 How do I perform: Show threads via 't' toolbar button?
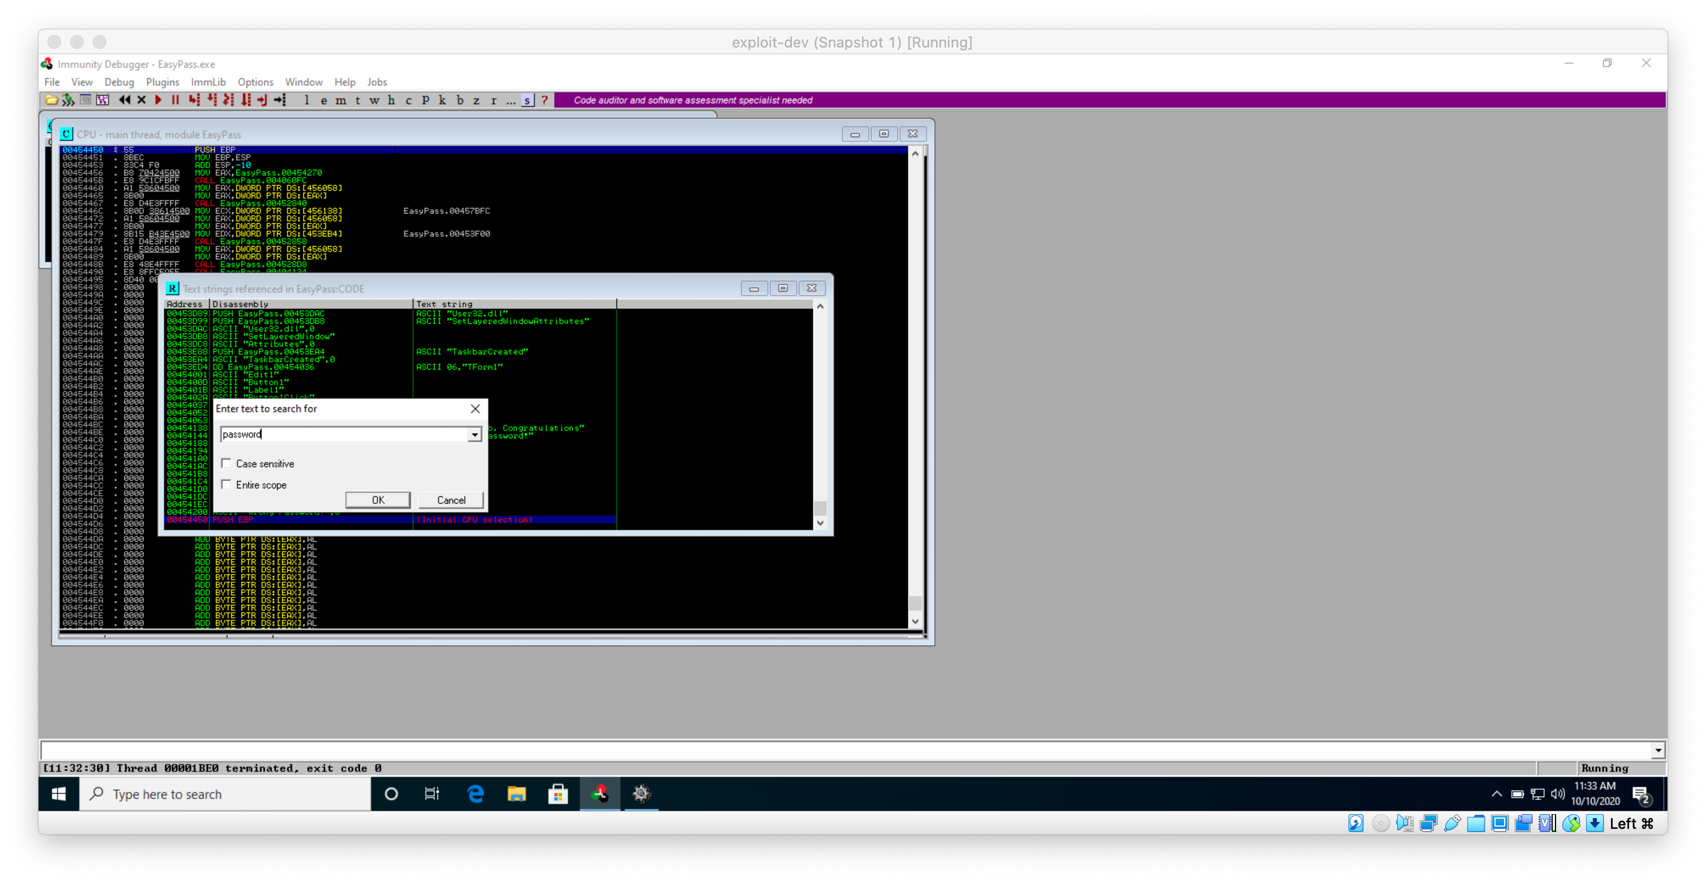click(357, 100)
